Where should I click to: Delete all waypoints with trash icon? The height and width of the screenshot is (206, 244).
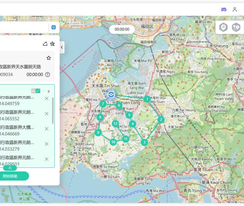(49, 91)
